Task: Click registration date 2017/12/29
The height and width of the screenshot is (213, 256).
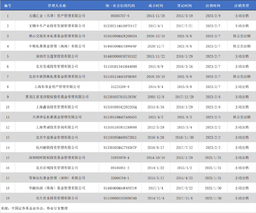Action: point(184,97)
